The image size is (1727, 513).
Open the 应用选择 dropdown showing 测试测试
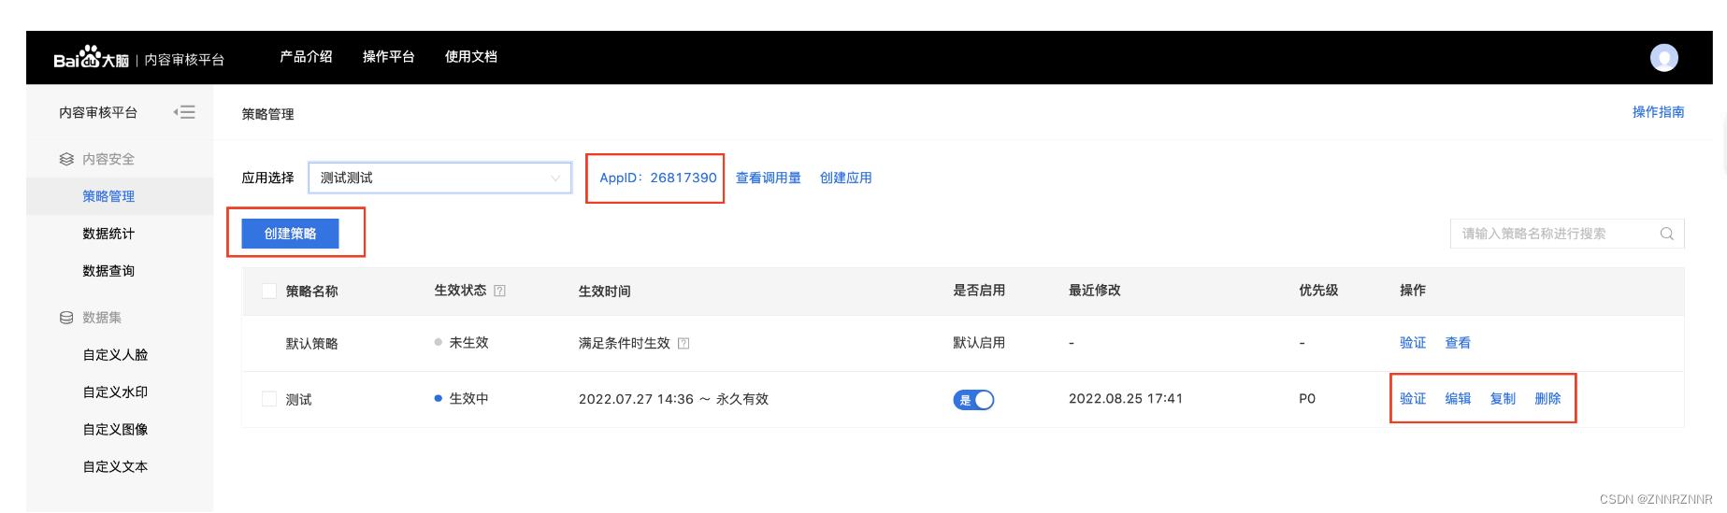pyautogui.click(x=439, y=178)
